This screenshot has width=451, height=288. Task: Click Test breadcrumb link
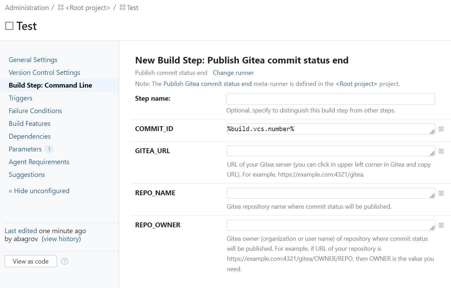[133, 8]
